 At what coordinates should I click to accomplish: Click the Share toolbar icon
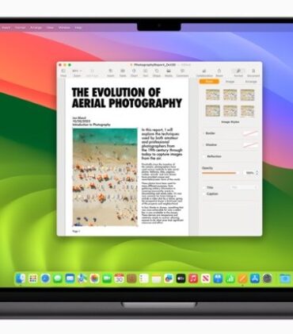[x=219, y=73]
